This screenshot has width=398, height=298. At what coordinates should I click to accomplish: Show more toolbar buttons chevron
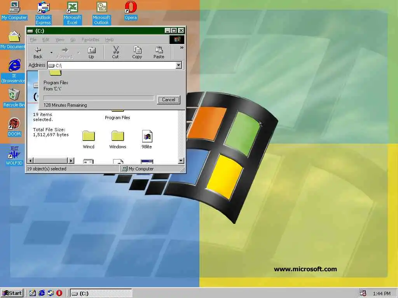pyautogui.click(x=182, y=48)
